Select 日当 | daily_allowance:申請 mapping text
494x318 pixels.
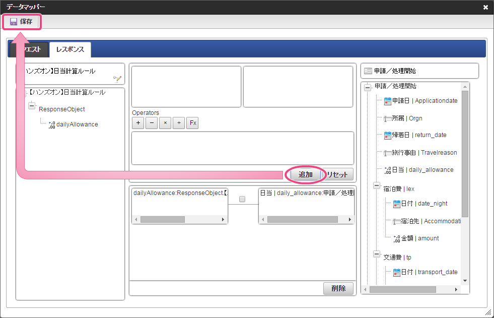307,193
